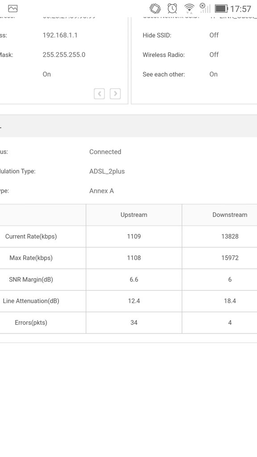Tap the no-signal cellular icon
This screenshot has width=257, height=457.
(205, 8)
